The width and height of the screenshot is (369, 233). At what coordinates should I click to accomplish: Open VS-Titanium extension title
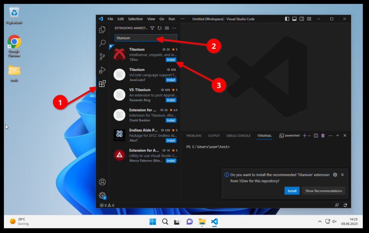click(x=140, y=90)
